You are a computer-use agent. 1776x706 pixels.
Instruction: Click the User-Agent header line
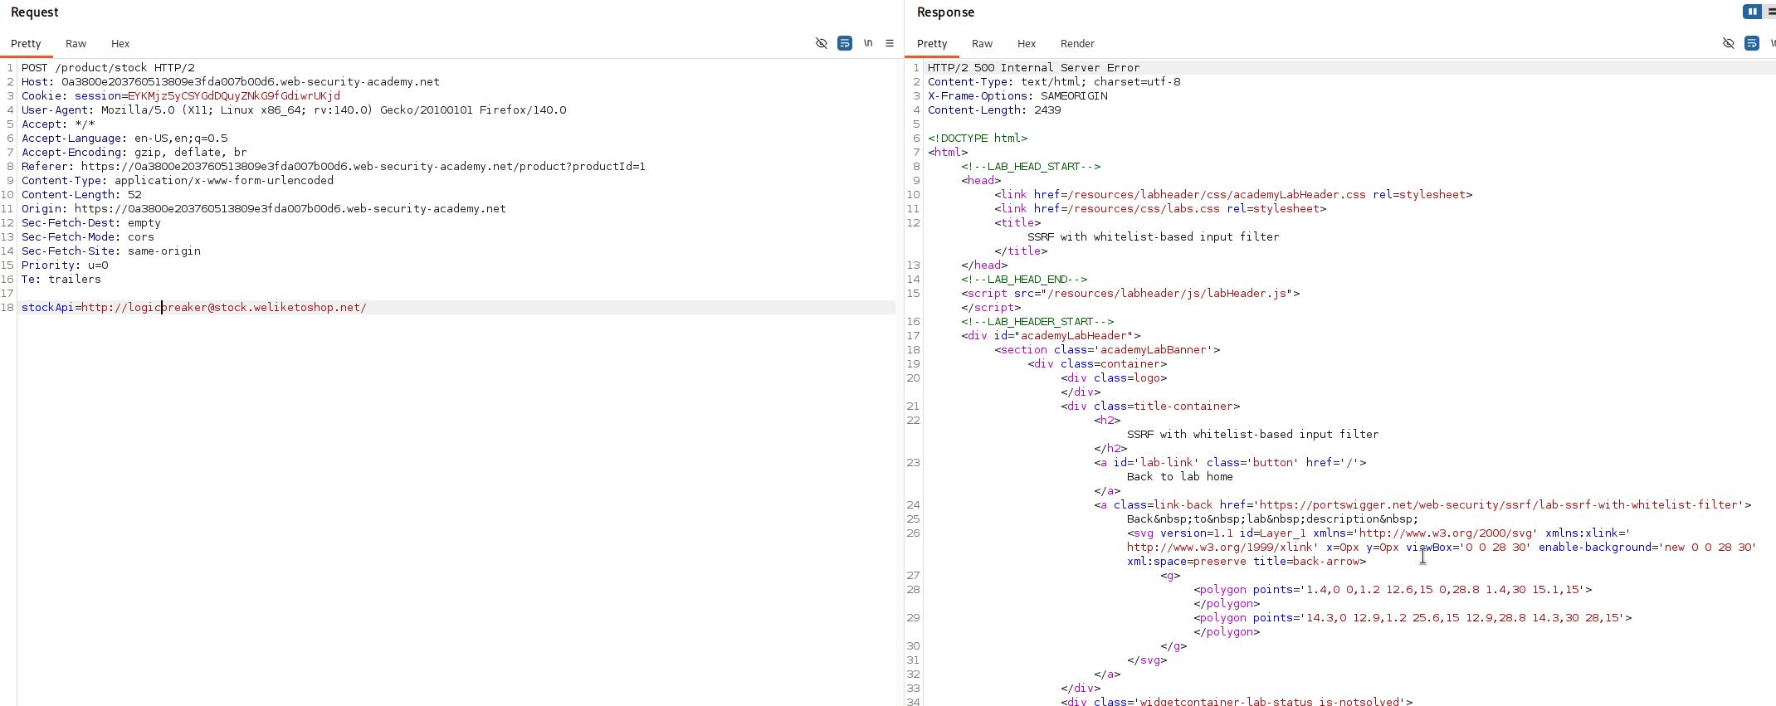point(294,110)
